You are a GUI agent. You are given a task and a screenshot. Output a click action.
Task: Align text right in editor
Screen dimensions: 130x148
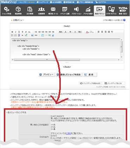coord(105,32)
